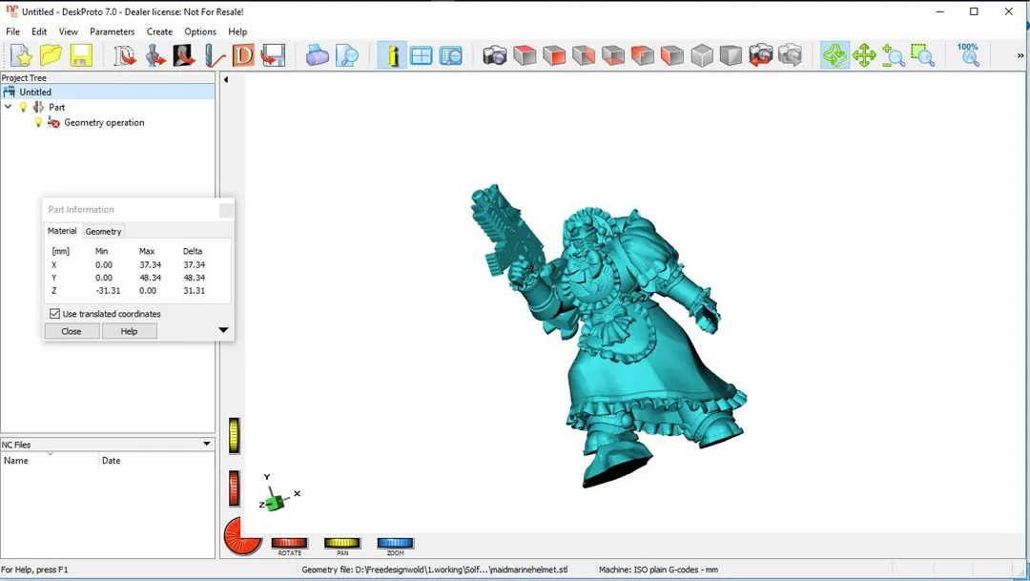Screen dimensions: 1030x581
Task: Activate the green pan arrows mode
Action: click(864, 56)
